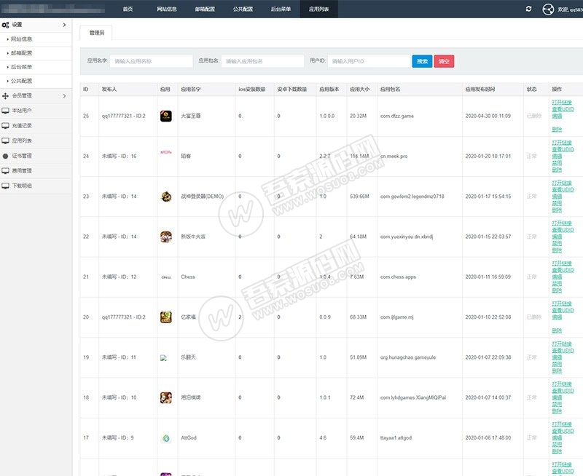Click the 陌客 app icon in row 24
The image size is (583, 476).
[166, 152]
